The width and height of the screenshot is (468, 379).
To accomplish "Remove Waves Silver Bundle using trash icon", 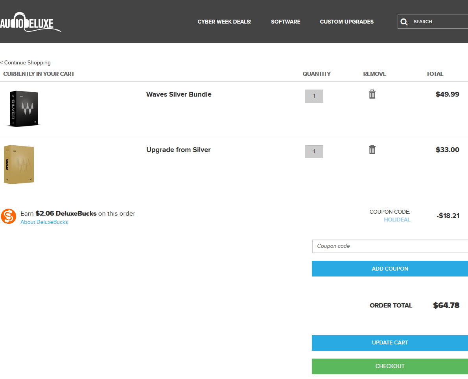I will coord(372,94).
